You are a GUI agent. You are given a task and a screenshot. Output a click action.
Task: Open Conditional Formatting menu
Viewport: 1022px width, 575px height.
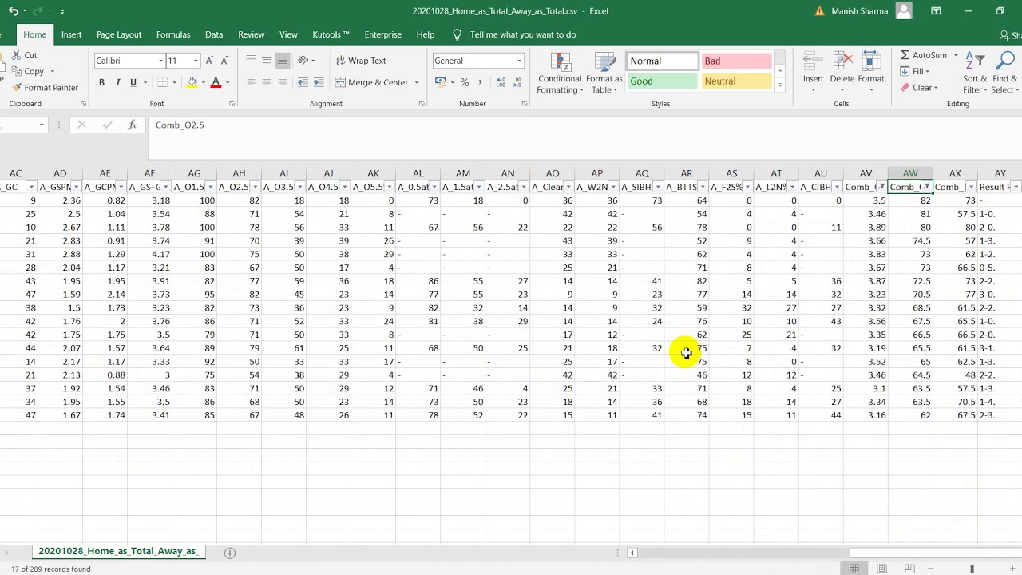560,73
